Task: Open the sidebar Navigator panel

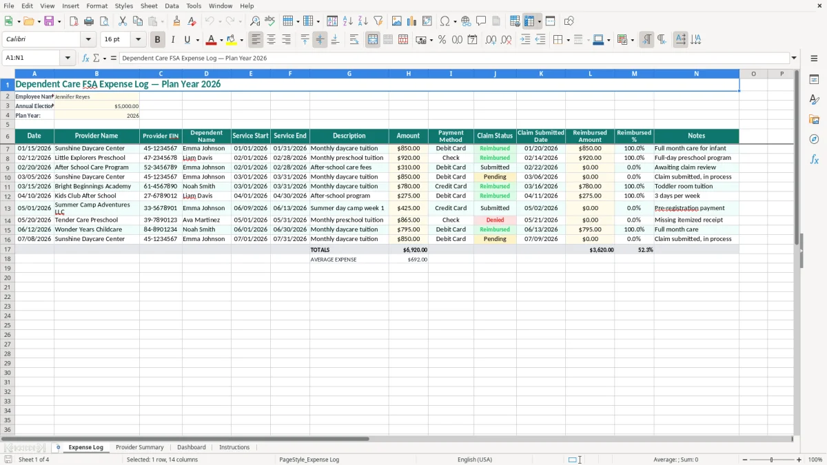Action: [814, 139]
